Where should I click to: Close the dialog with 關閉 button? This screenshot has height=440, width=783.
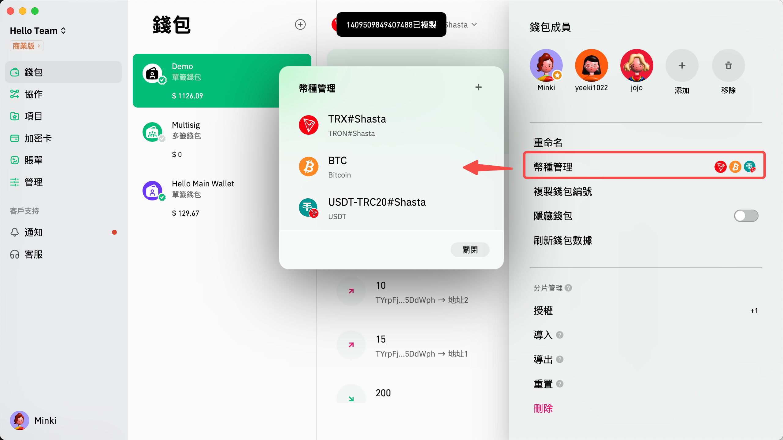470,250
